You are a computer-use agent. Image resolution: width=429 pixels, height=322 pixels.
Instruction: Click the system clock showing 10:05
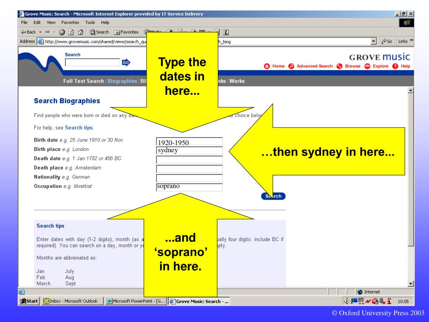coord(403,301)
